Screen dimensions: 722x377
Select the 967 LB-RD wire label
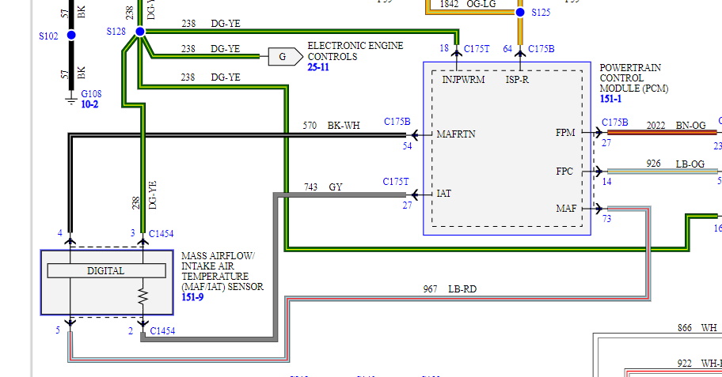(x=450, y=289)
